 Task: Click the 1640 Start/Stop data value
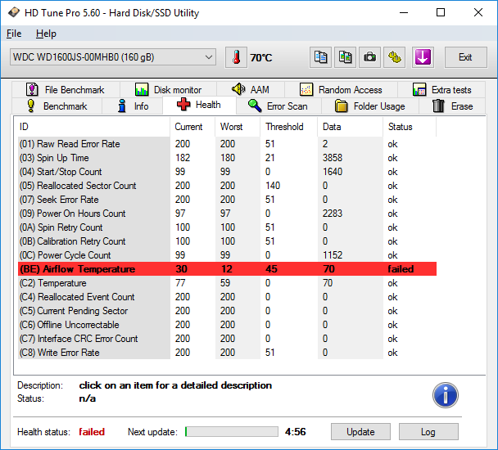click(333, 172)
